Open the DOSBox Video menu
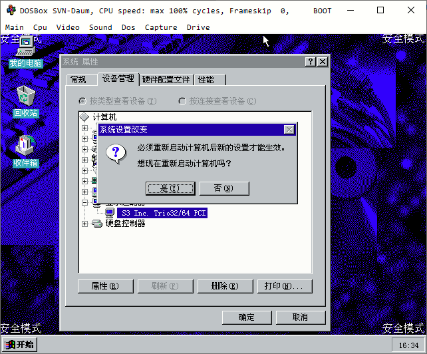This screenshot has width=427, height=354. (x=68, y=27)
